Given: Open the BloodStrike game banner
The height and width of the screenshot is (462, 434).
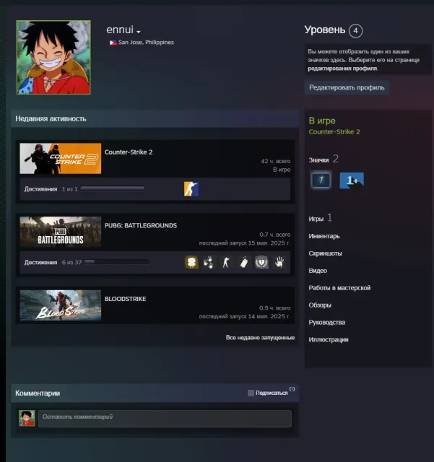Looking at the screenshot, I should (x=61, y=305).
